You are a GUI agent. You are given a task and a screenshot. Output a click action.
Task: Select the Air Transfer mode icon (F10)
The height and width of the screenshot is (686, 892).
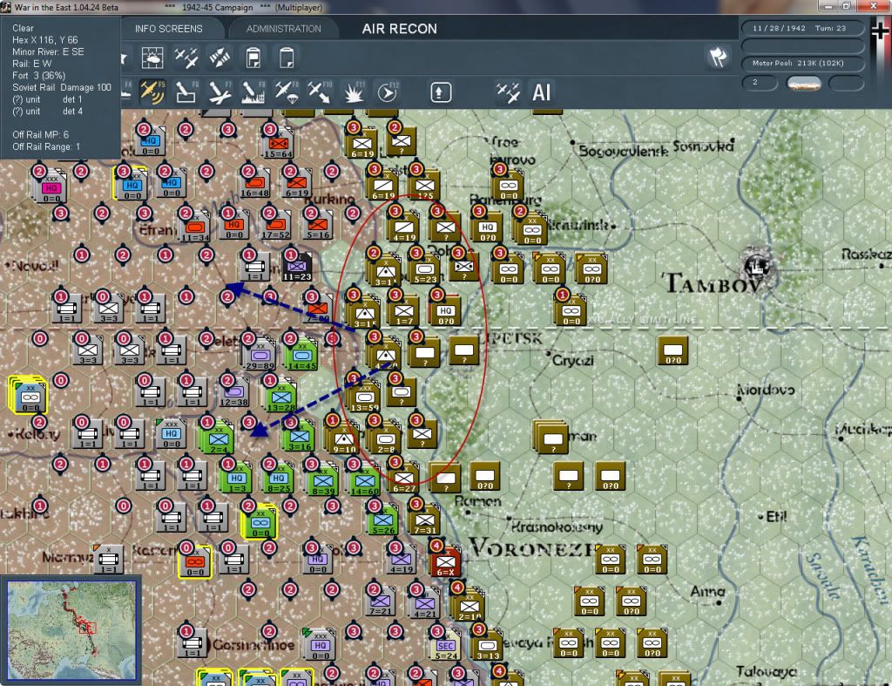coord(320,92)
